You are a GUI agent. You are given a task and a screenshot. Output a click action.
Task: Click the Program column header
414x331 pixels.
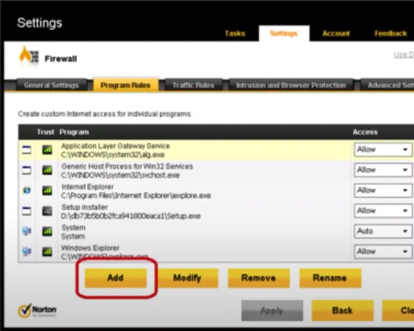click(74, 132)
